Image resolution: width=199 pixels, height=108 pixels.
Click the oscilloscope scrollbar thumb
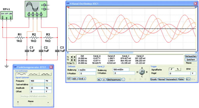coord(121,53)
